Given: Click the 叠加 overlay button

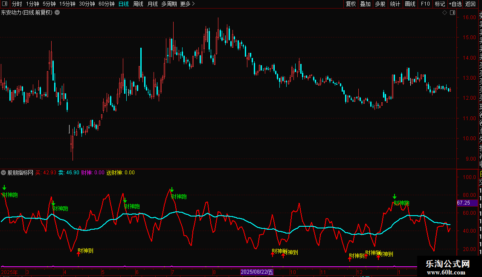Looking at the screenshot, I should click(365, 4).
